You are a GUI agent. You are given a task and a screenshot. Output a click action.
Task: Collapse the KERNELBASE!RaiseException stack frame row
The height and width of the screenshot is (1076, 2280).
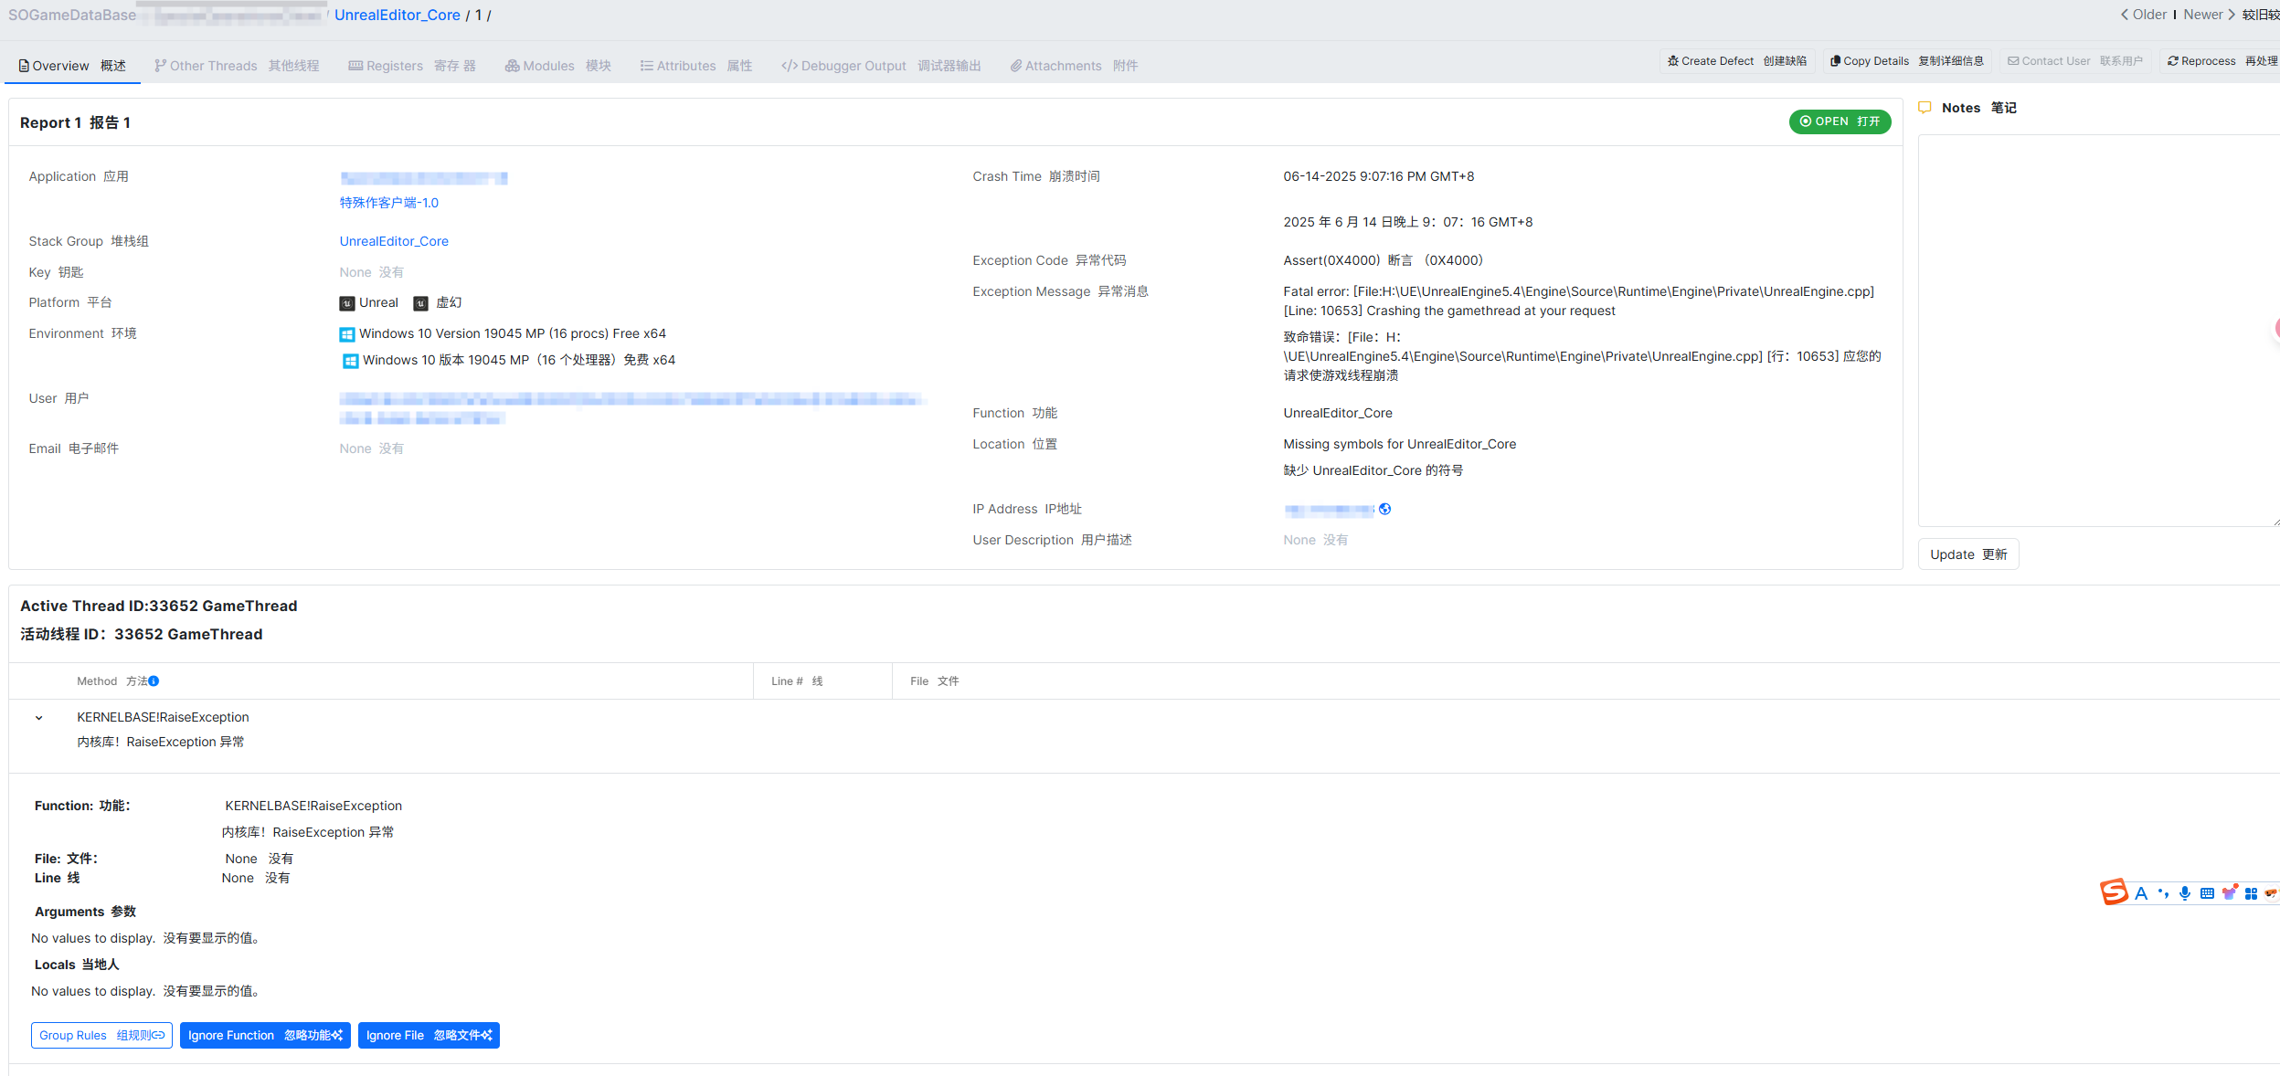39,718
